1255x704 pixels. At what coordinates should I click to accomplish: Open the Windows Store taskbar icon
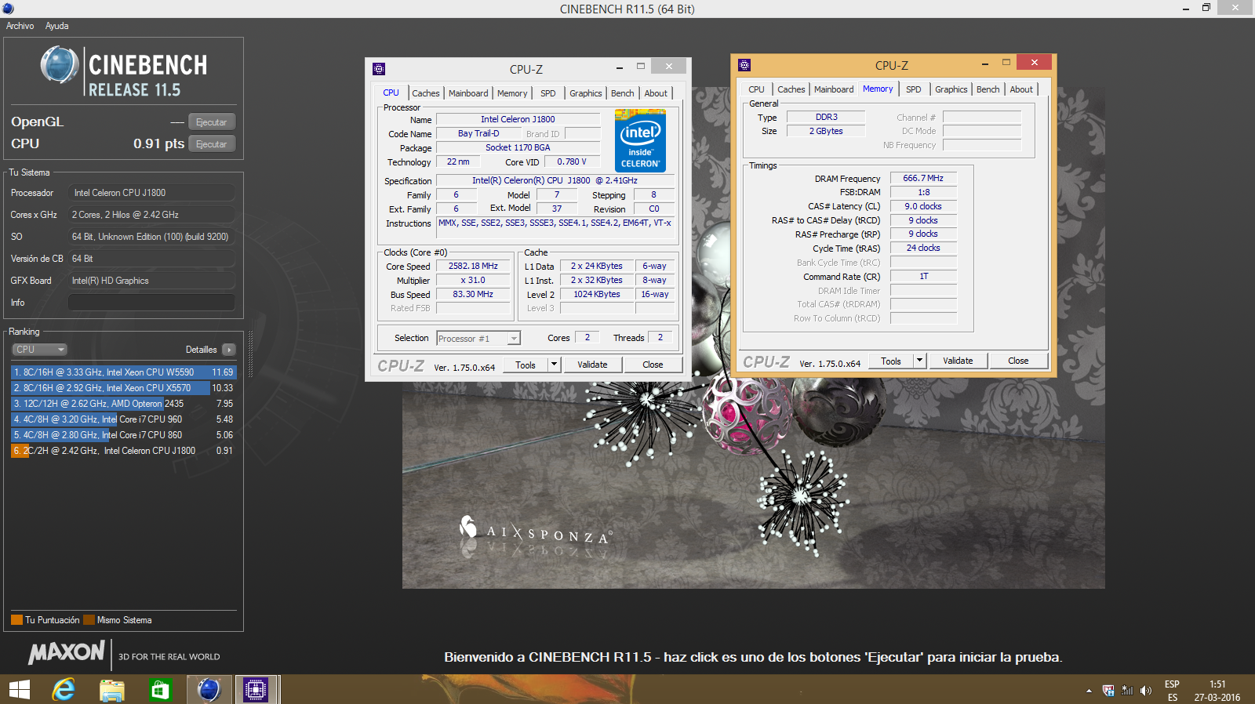(160, 690)
